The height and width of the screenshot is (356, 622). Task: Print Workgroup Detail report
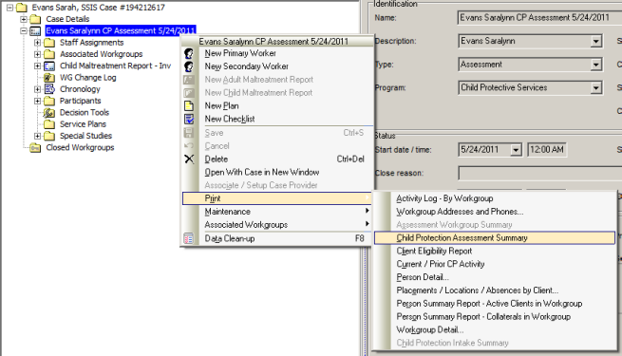pos(495,329)
